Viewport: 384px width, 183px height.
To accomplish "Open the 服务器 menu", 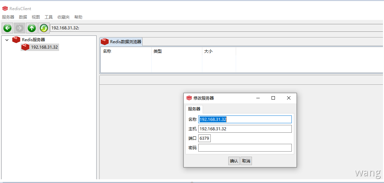I will click(8, 17).
